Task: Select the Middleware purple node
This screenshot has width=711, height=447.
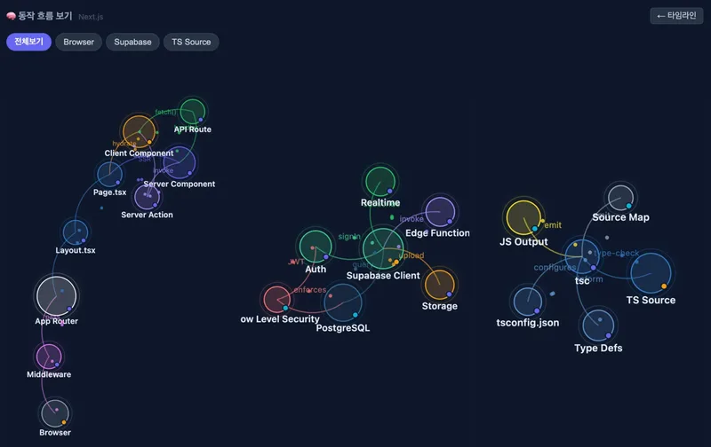Action: [49, 357]
